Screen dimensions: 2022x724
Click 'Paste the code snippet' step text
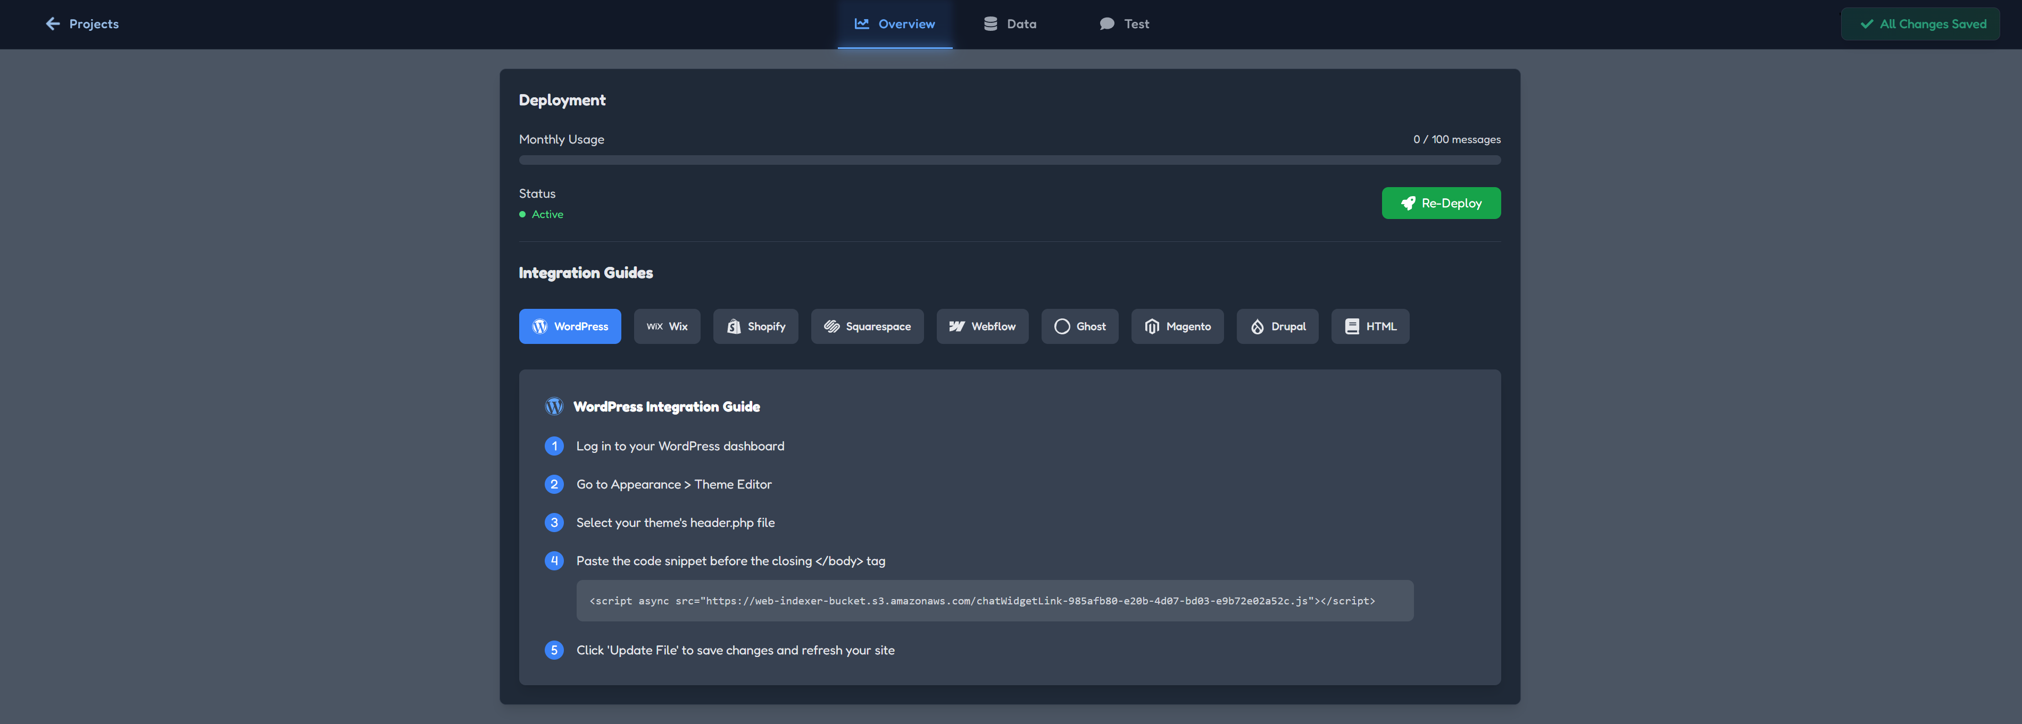pyautogui.click(x=731, y=561)
